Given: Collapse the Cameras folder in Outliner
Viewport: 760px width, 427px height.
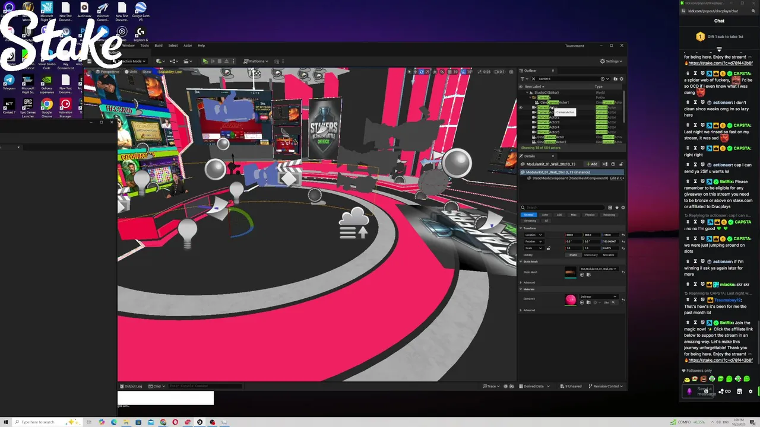Looking at the screenshot, I should tap(530, 97).
